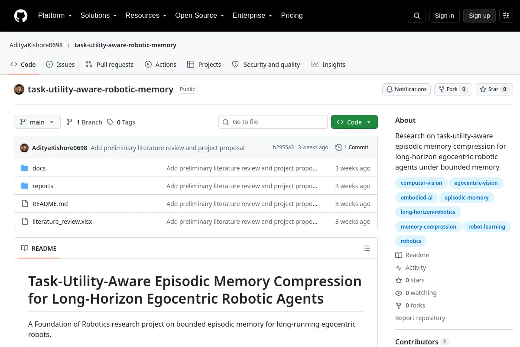Expand the Solutions menu
520x347 pixels.
(x=98, y=16)
